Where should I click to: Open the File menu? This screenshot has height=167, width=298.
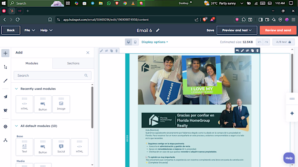click(x=29, y=30)
